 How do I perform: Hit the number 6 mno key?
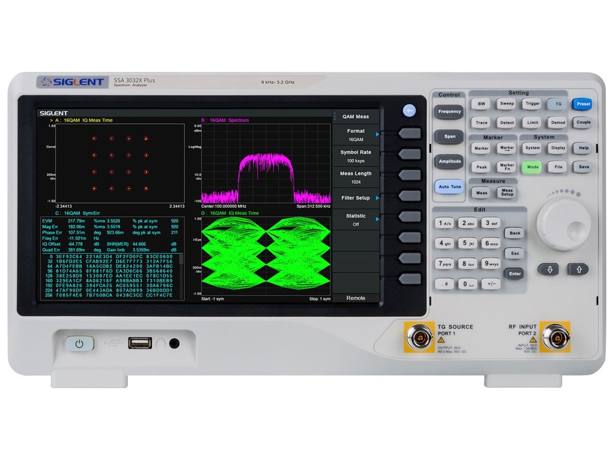[x=491, y=243]
